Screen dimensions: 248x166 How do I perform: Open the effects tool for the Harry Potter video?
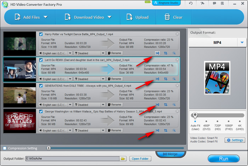pos(174,53)
